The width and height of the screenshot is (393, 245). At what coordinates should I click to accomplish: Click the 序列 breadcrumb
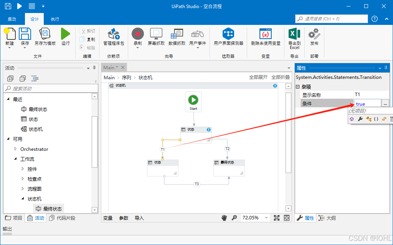point(127,78)
